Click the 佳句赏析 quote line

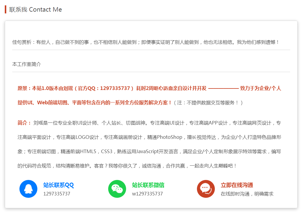tap(146, 42)
